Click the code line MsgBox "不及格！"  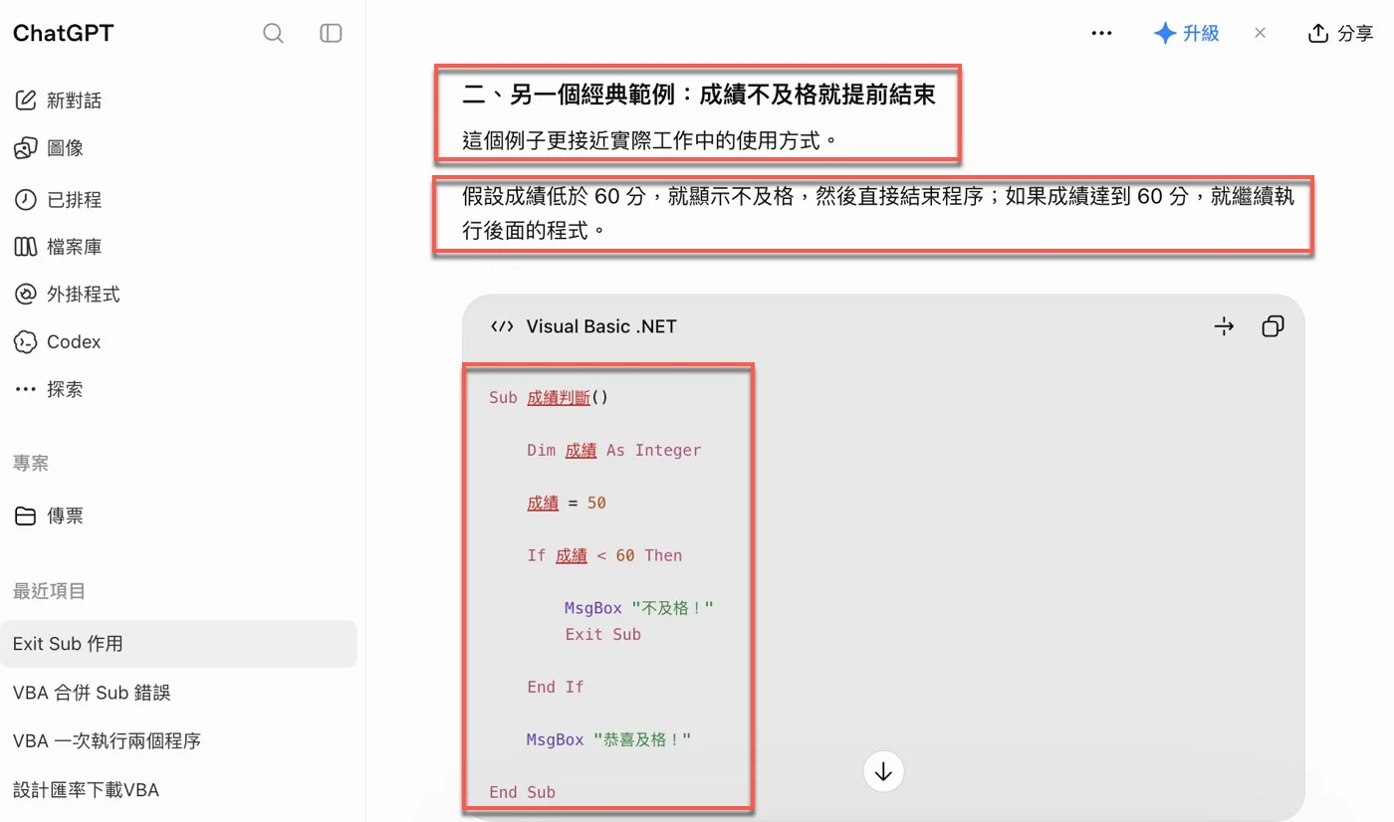click(x=639, y=608)
